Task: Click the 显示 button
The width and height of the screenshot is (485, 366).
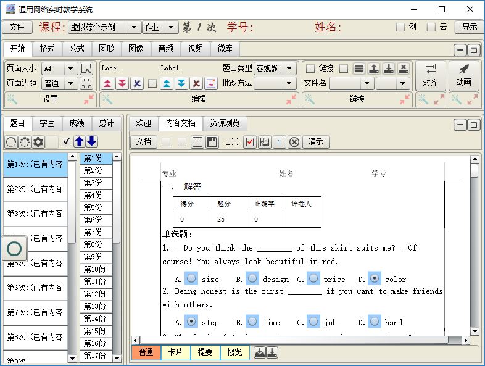Action: pyautogui.click(x=469, y=27)
